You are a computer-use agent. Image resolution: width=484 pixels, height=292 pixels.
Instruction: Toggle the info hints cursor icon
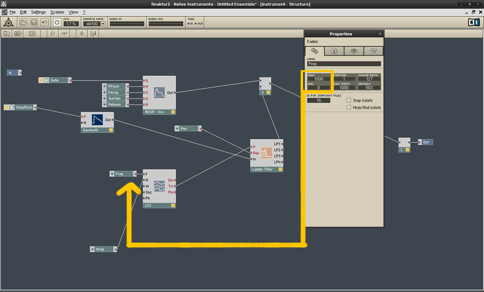coord(93,34)
